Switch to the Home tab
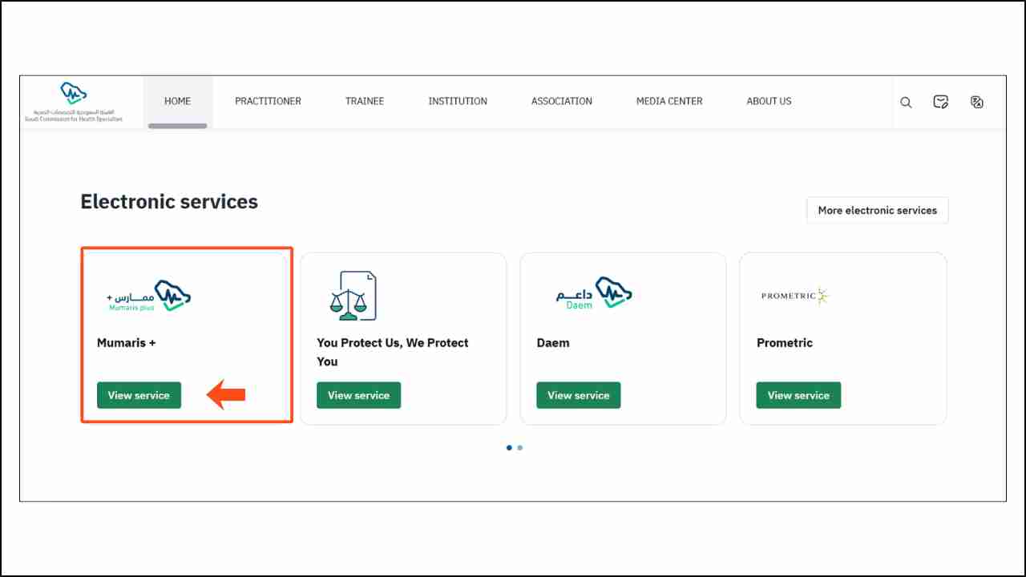Image resolution: width=1026 pixels, height=577 pixels. coord(177,101)
